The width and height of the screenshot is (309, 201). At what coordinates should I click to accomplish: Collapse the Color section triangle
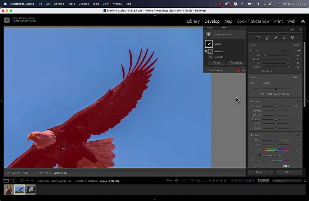252,135
